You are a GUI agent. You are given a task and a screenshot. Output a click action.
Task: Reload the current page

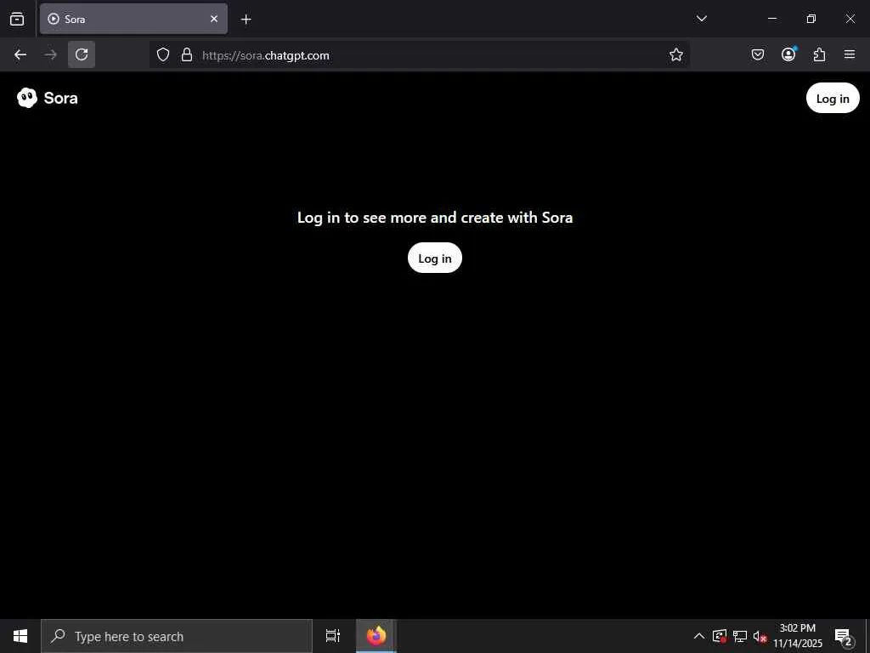82,54
